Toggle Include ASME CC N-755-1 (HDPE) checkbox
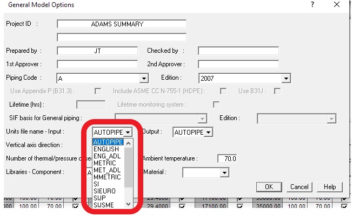Screen dimensions: 353x216 coord(223,91)
